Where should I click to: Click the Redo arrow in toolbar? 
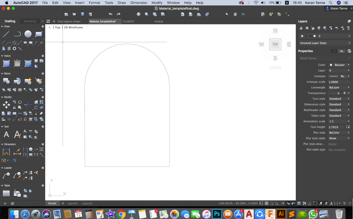click(119, 14)
